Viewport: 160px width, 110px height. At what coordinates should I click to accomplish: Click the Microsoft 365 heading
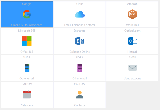click(27, 31)
